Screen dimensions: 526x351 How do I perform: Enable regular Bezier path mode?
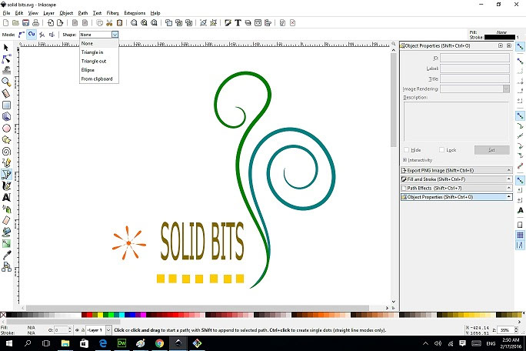(x=22, y=35)
